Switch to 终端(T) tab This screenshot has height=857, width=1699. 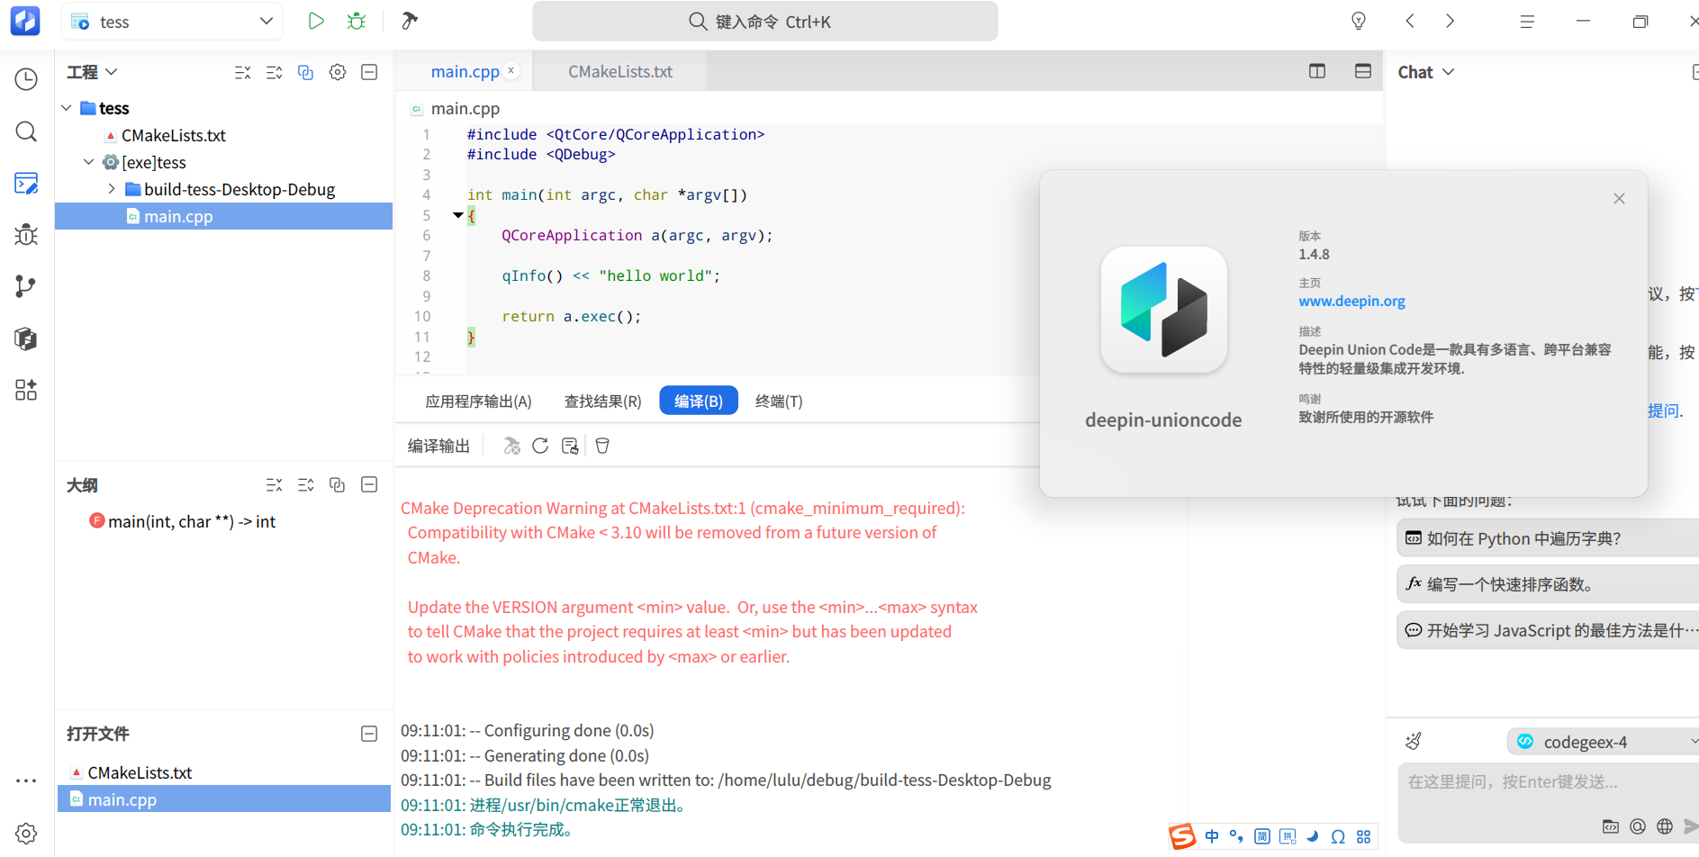[779, 401]
